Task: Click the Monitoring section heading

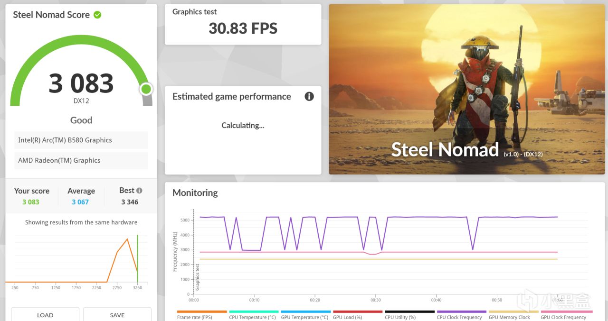Action: point(195,193)
